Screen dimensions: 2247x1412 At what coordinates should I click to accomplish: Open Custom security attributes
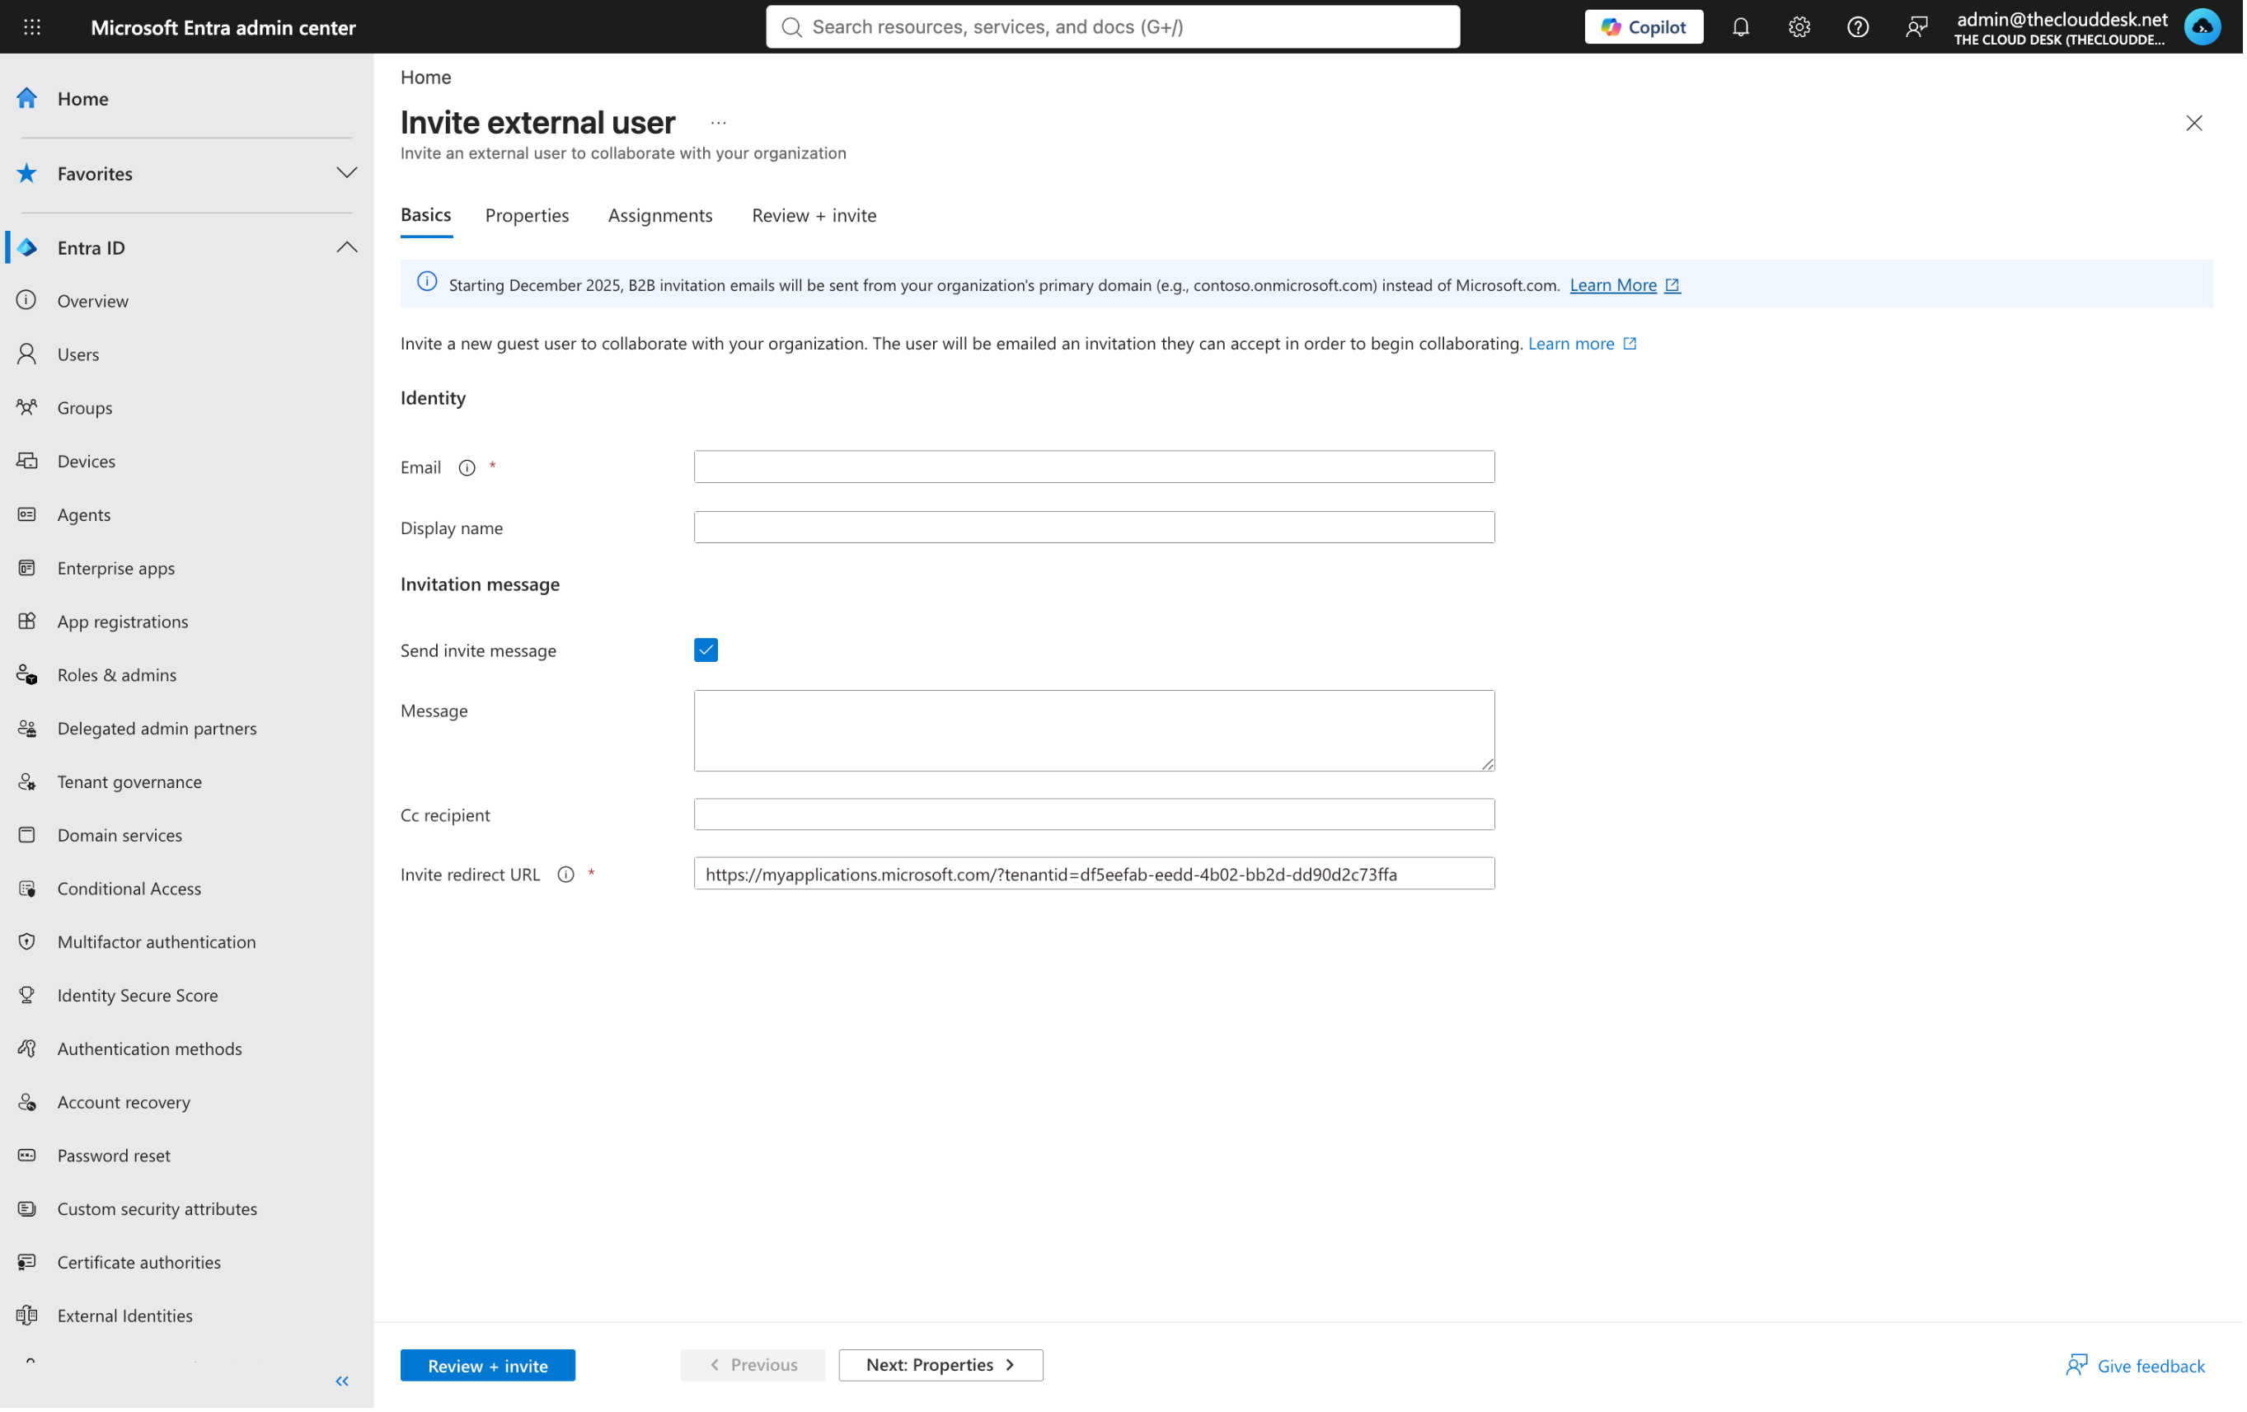click(x=157, y=1208)
